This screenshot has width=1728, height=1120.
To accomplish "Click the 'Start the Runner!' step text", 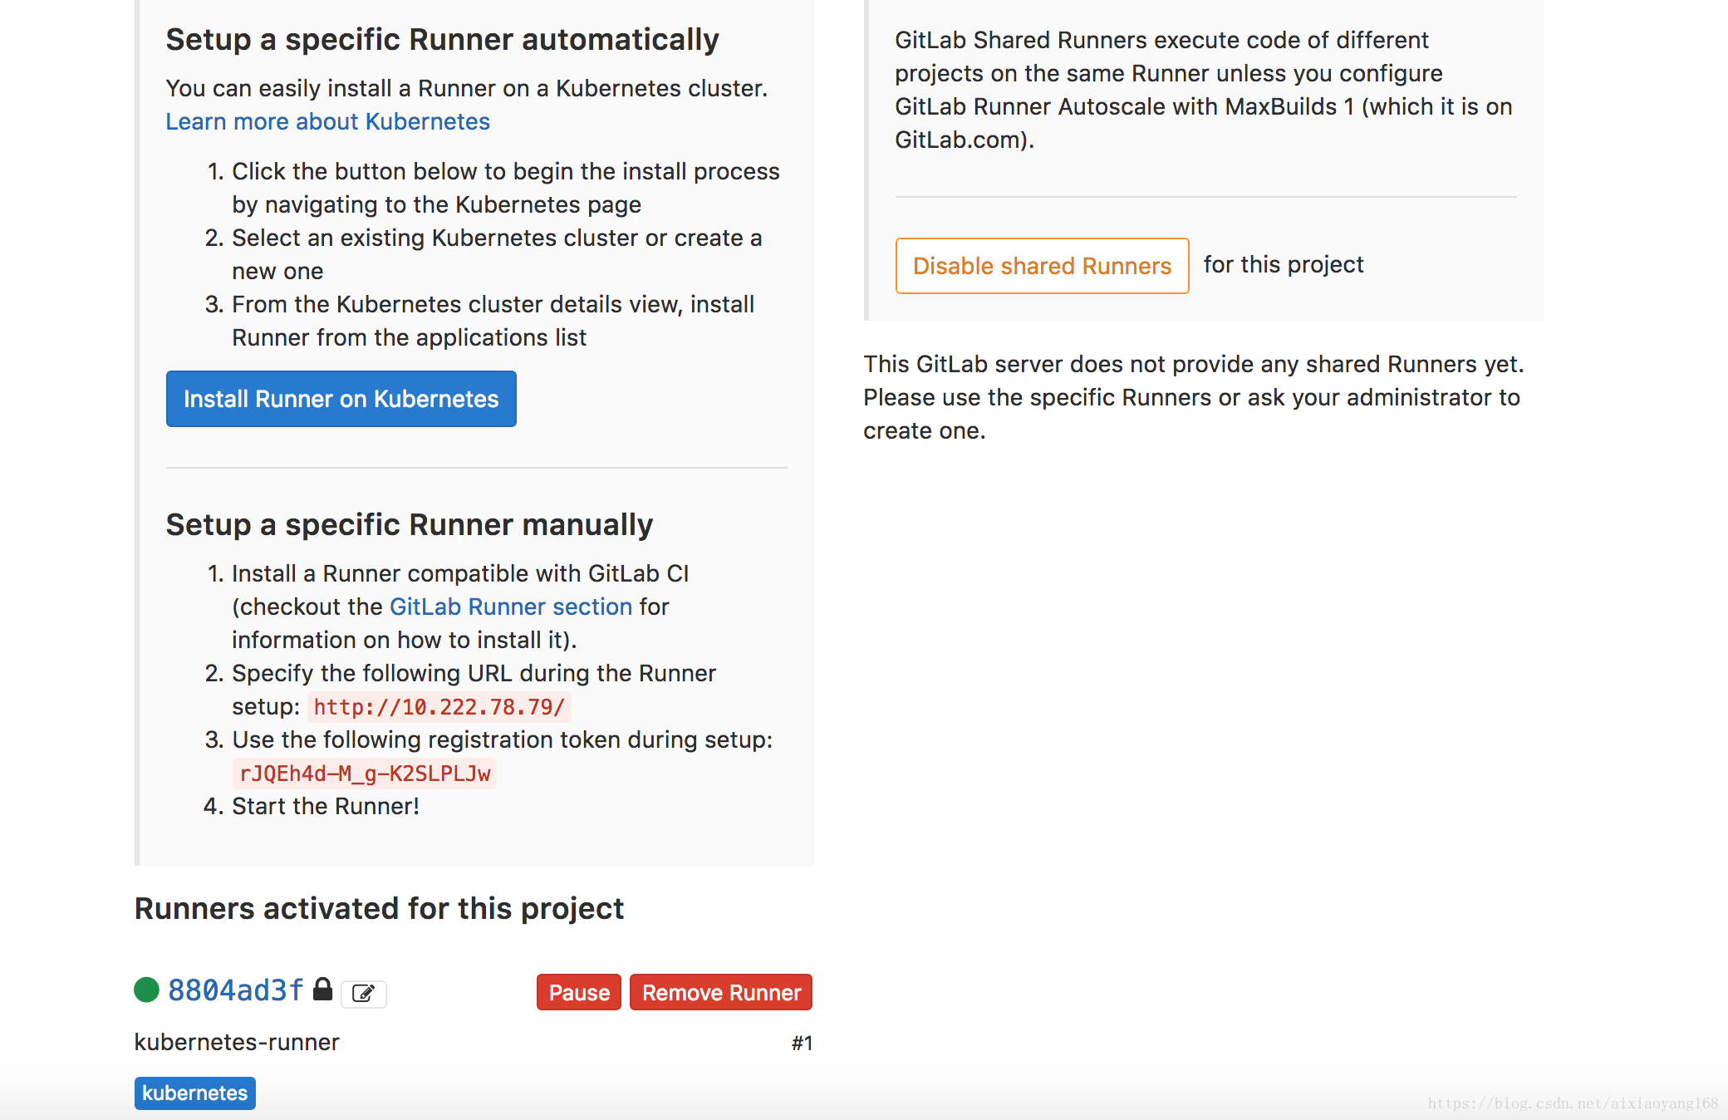I will [326, 806].
